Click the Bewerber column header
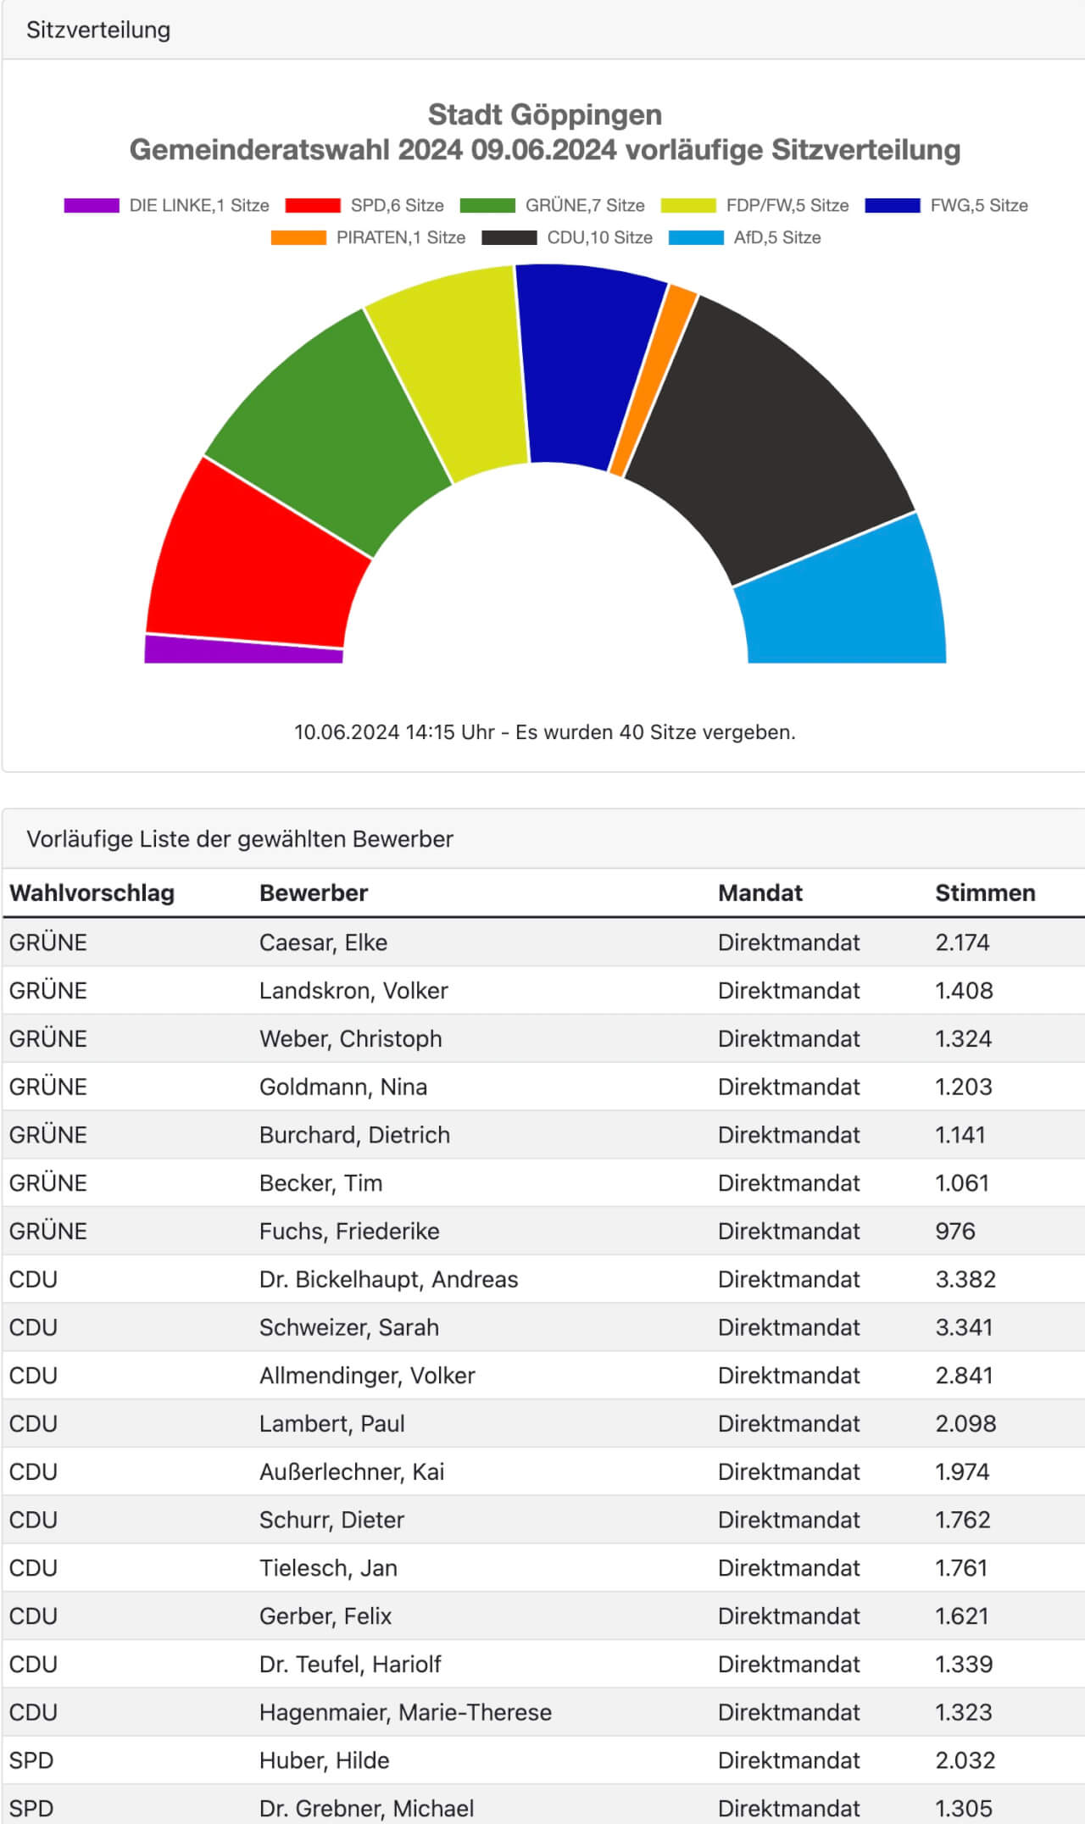The image size is (1085, 1824). [x=314, y=893]
